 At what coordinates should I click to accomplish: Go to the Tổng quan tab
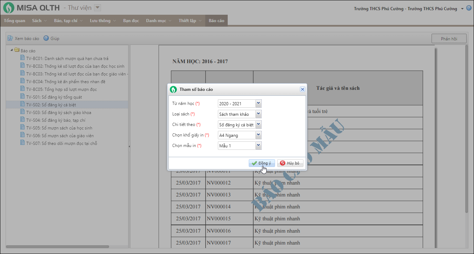click(x=14, y=21)
